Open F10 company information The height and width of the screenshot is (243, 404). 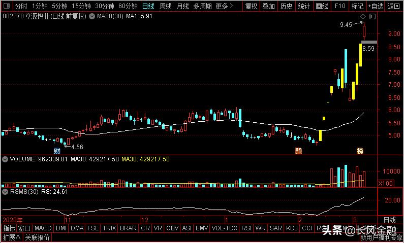click(340, 6)
